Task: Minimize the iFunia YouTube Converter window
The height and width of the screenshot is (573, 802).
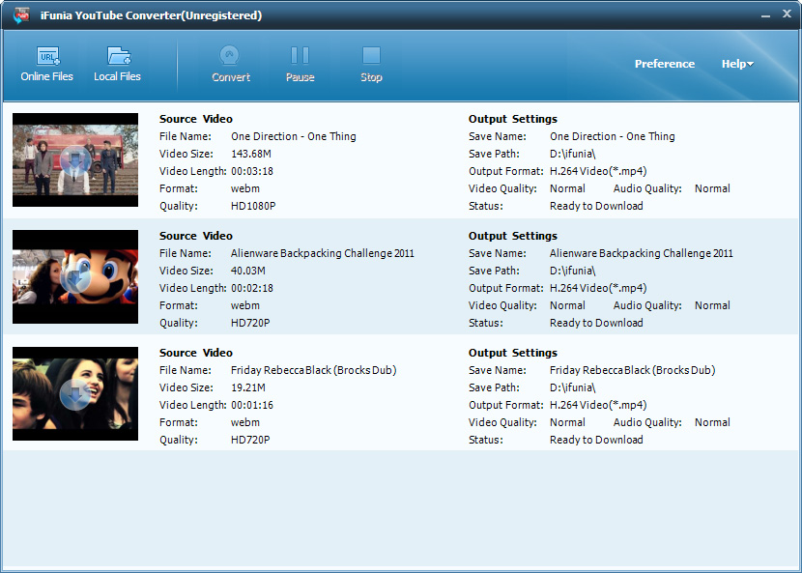Action: click(765, 16)
